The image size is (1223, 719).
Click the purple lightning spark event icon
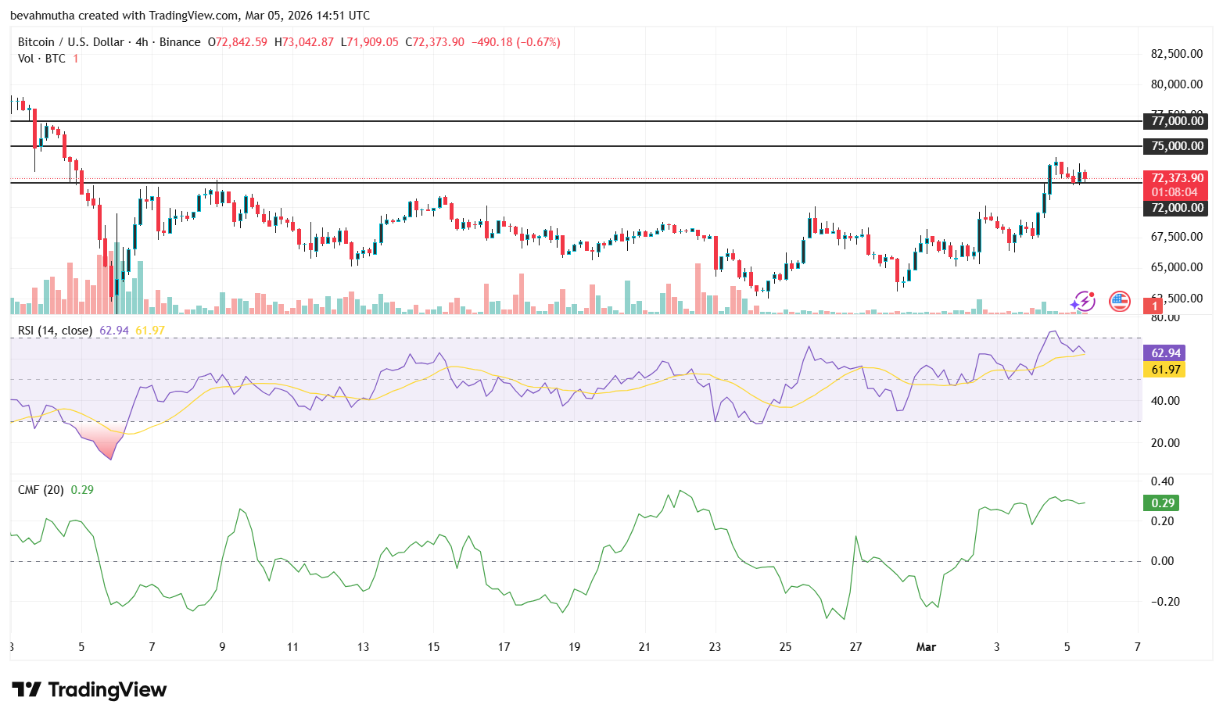click(x=1083, y=302)
